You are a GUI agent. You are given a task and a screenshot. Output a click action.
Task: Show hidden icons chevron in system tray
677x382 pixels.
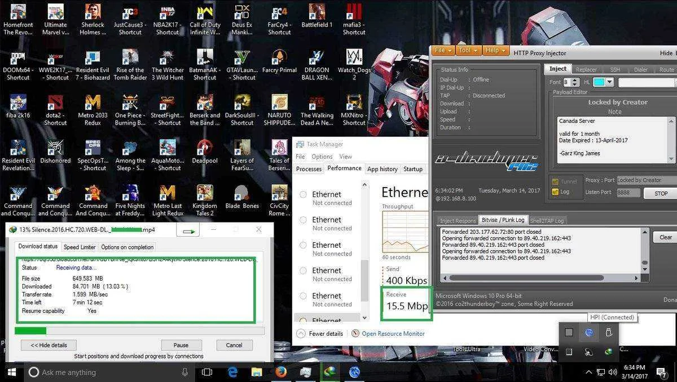tap(589, 372)
